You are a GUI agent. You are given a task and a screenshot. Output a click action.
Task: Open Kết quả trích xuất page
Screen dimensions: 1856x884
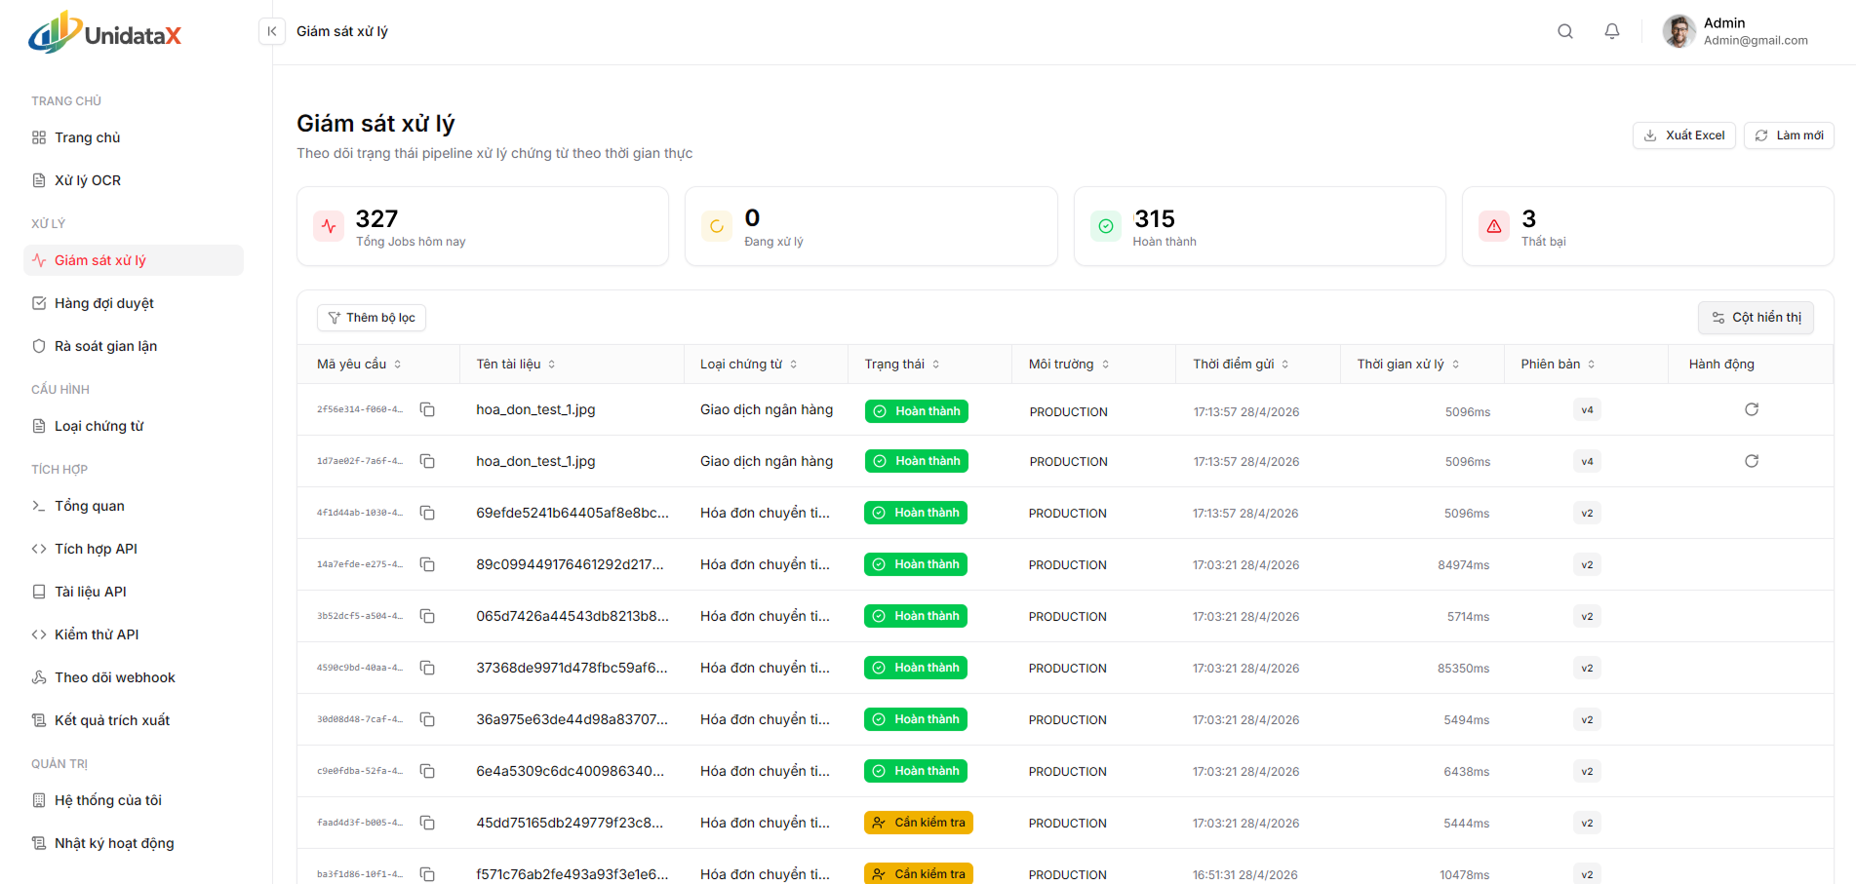coord(134,720)
